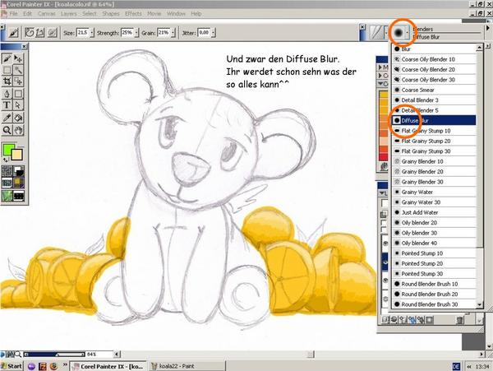Viewport: 493px width, 371px height.
Task: Select the Rectangular Selection tool
Action: [7, 70]
